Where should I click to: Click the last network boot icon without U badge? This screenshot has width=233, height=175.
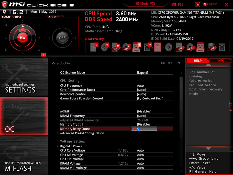click(x=222, y=47)
